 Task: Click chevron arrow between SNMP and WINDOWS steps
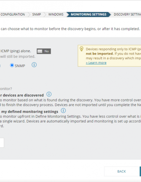45,14
